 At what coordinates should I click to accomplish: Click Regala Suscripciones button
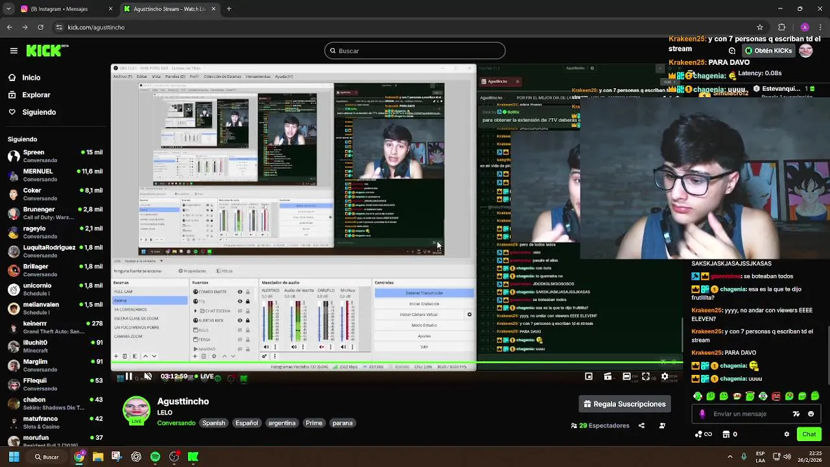(624, 404)
